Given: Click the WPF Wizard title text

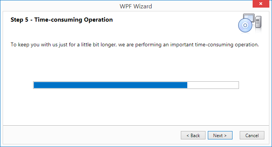Looking at the screenshot, I should (136, 6).
